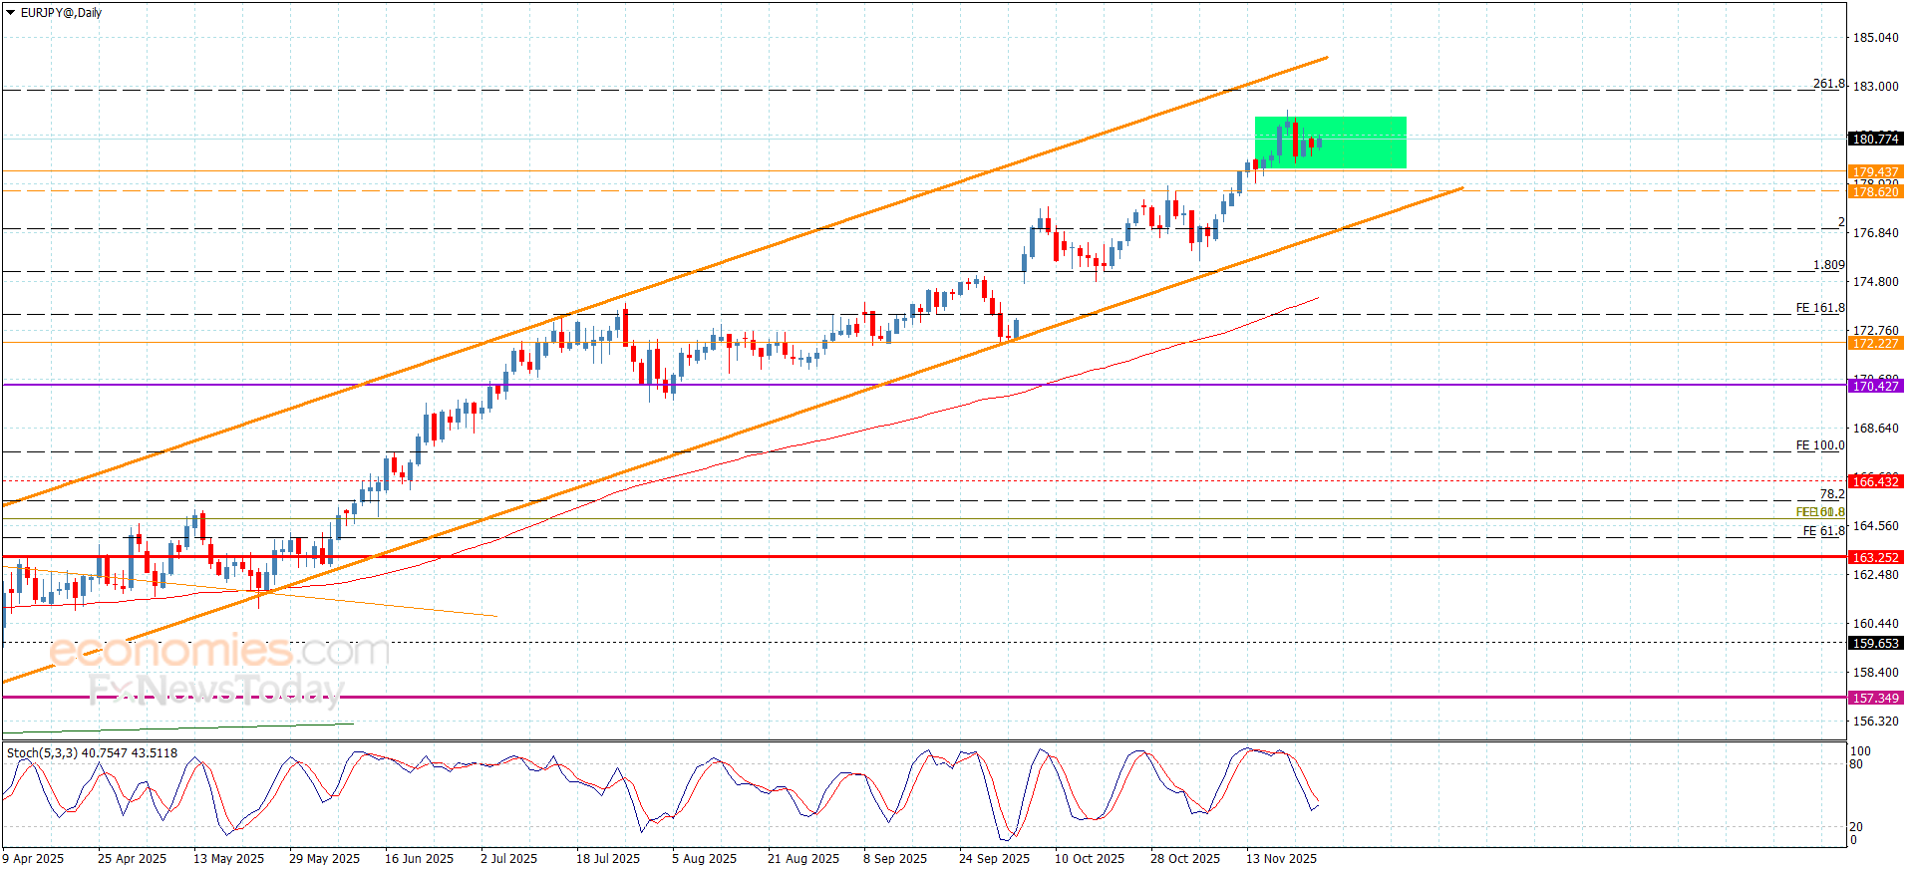Screen dimensions: 1910x871
Task: Select the Stoch(5,3,3) indicator label
Action: coord(92,753)
